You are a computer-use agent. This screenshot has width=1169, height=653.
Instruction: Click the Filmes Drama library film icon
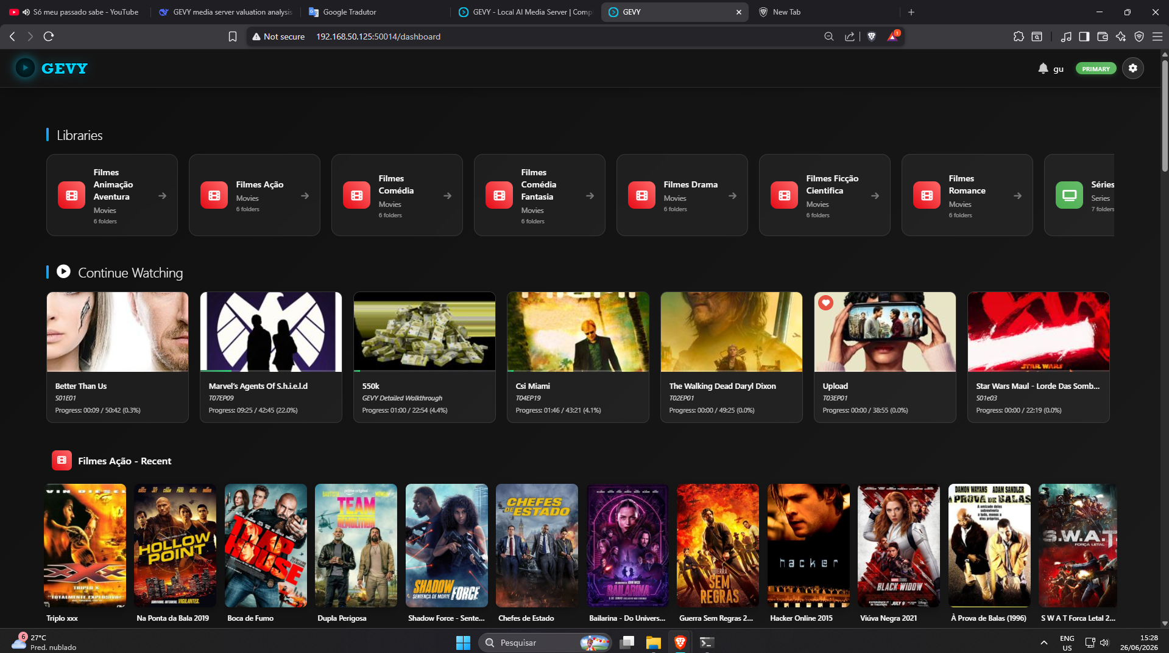641,195
